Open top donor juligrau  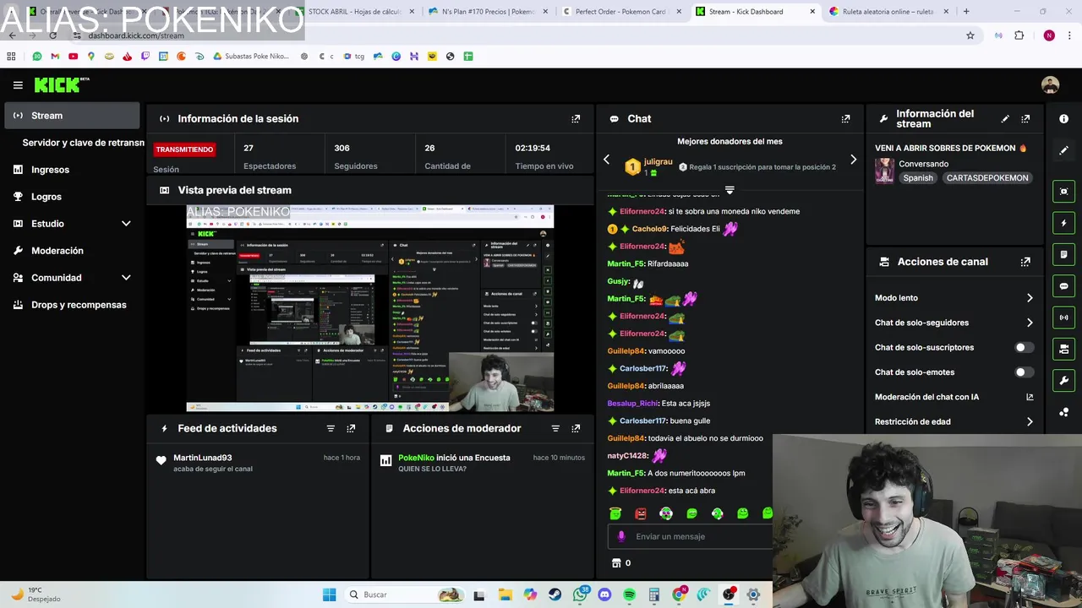[x=658, y=161]
